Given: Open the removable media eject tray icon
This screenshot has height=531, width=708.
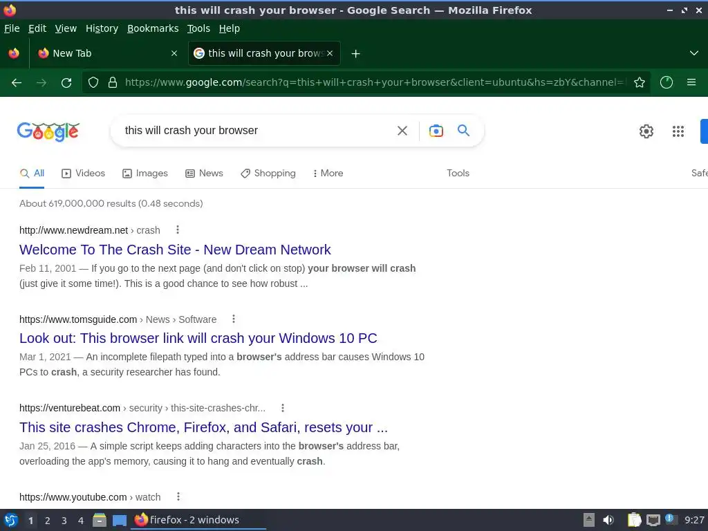Looking at the screenshot, I should (588, 520).
